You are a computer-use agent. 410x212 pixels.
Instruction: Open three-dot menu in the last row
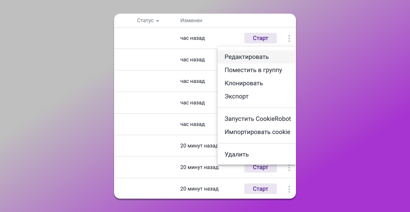[289, 189]
